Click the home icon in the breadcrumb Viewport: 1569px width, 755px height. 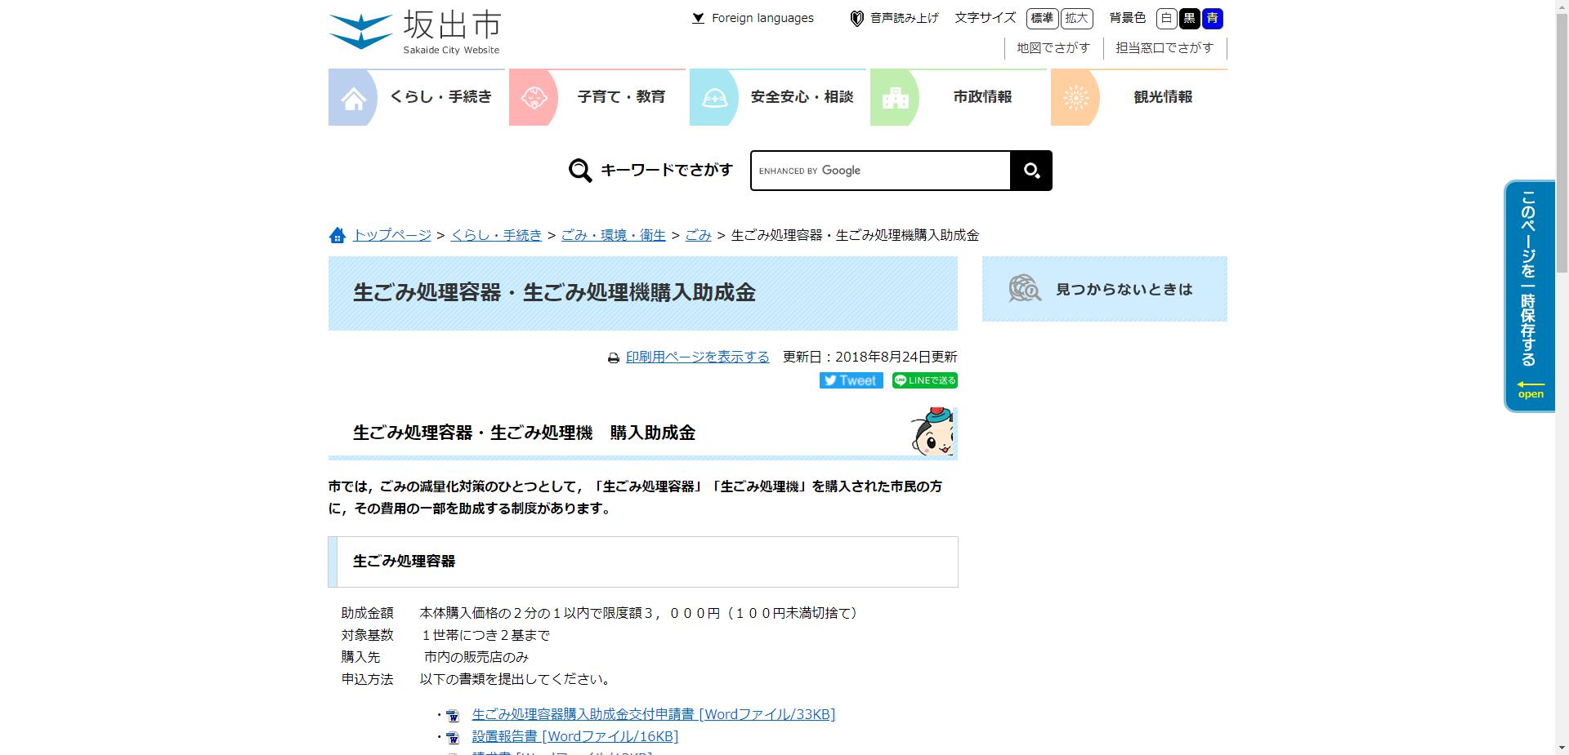click(x=337, y=235)
